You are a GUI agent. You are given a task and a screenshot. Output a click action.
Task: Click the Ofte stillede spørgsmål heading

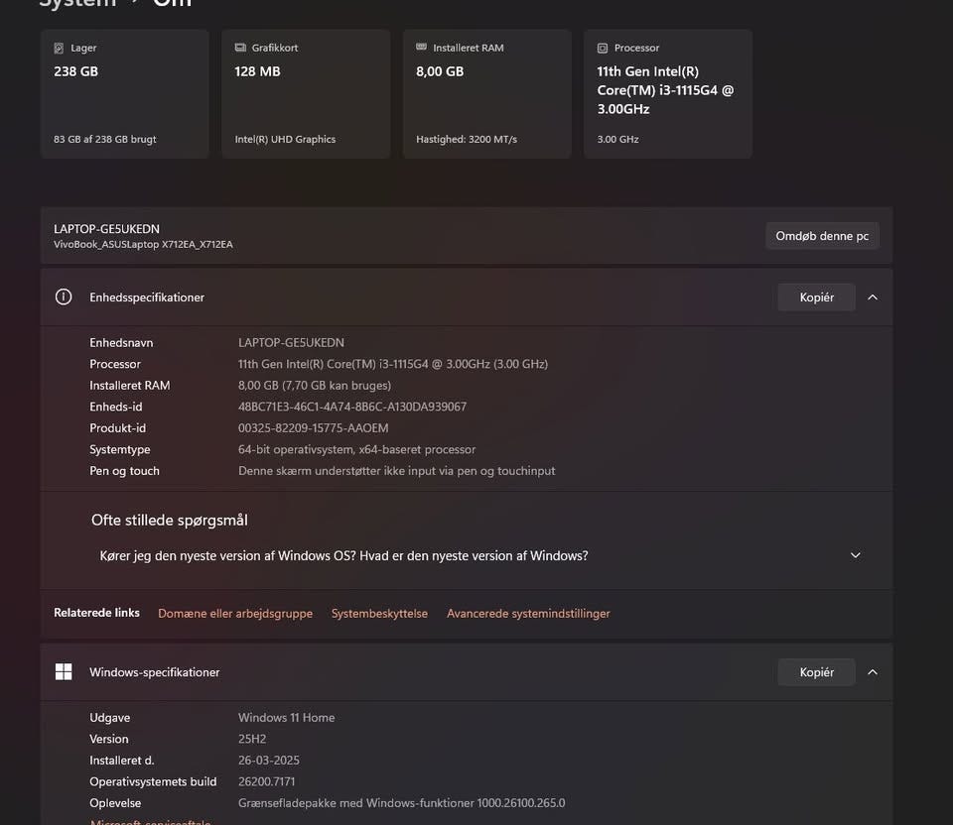click(x=169, y=520)
